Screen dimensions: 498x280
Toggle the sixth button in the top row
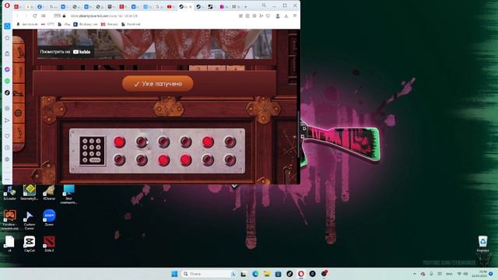pyautogui.click(x=230, y=142)
